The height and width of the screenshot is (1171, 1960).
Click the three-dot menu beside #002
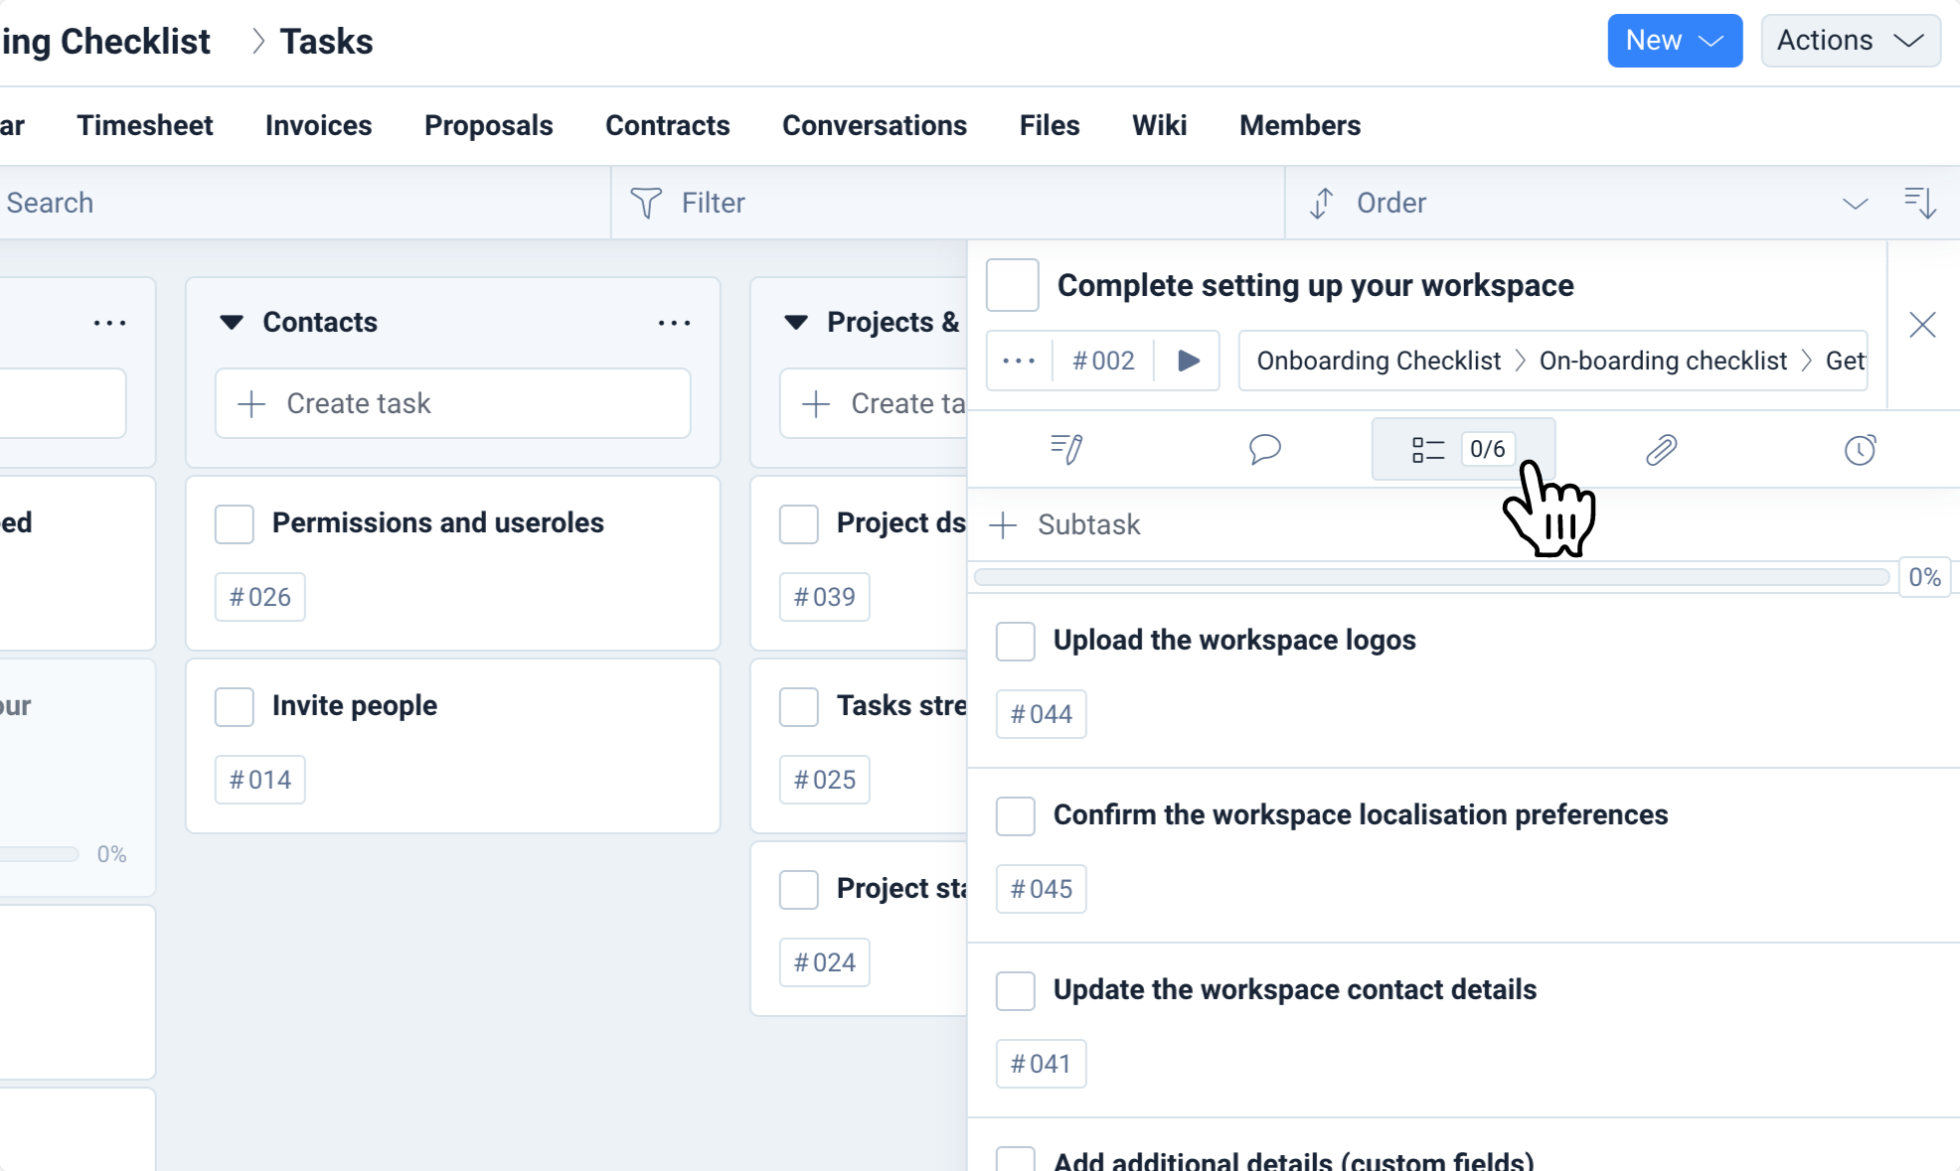1019,361
